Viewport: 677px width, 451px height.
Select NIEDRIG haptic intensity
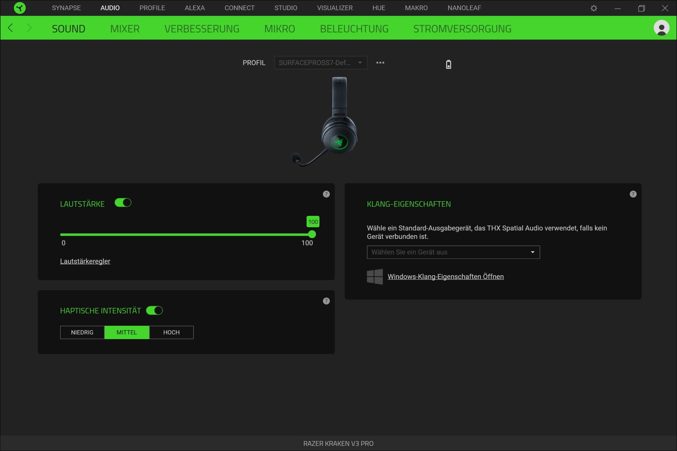pos(82,332)
